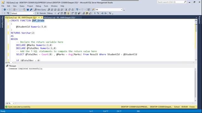Click the Database Engine Query icon

point(49,10)
